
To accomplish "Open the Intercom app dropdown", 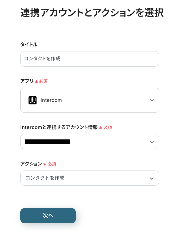I will [90, 100].
